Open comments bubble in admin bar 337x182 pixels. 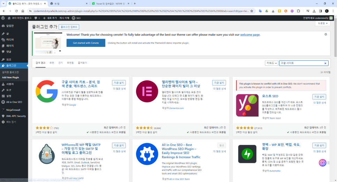(37, 18)
